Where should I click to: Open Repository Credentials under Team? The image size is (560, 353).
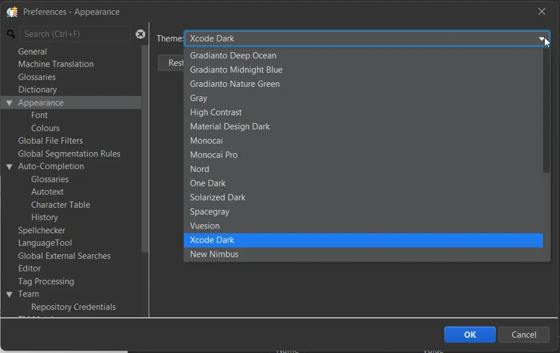[73, 306]
